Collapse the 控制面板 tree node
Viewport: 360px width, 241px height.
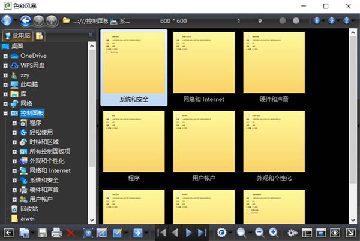(x=5, y=113)
